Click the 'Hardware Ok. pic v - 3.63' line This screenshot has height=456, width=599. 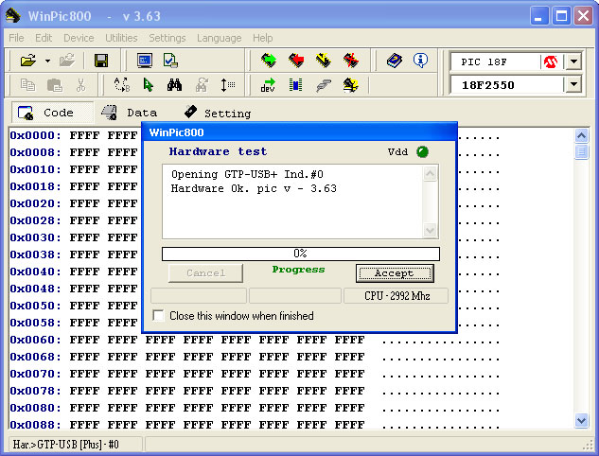point(254,188)
